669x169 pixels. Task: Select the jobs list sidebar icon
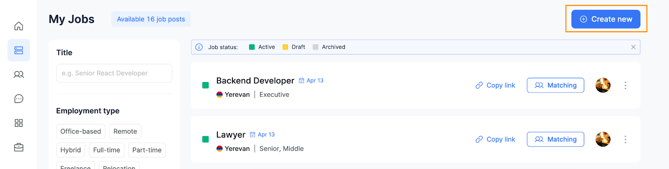[19, 50]
